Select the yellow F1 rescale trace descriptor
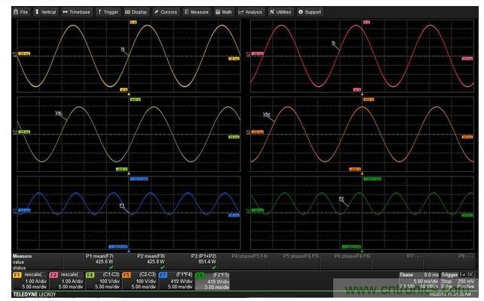484x301 pixels. pyautogui.click(x=30, y=281)
